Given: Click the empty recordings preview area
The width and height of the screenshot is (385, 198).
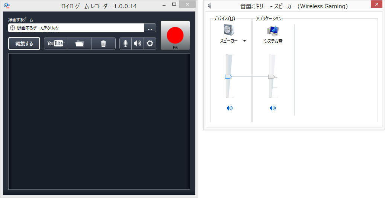Looking at the screenshot, I should (99, 121).
